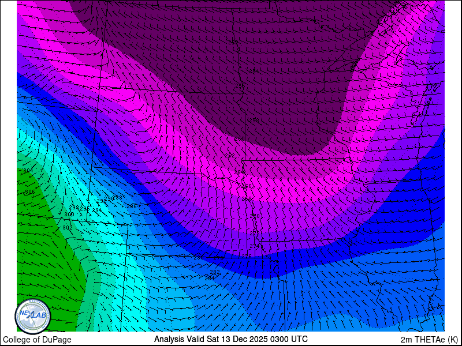
Task: Click the 272 contour label
Action: [x=255, y=234]
